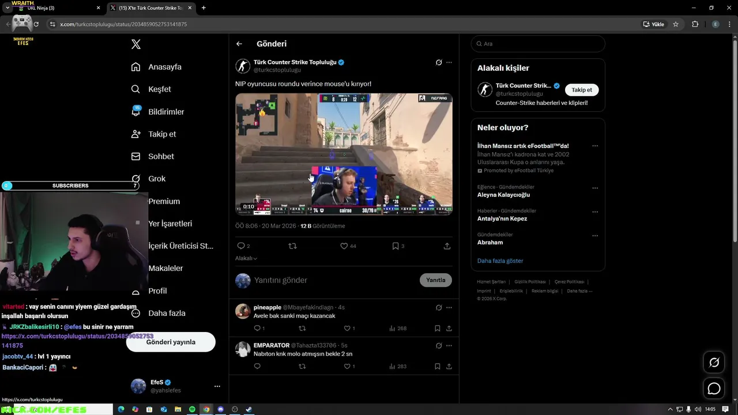The height and width of the screenshot is (415, 738).
Task: Click Grok icon on pineapple's reply
Action: pos(439,308)
